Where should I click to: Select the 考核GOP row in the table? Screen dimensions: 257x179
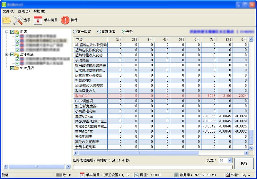pos(90,96)
